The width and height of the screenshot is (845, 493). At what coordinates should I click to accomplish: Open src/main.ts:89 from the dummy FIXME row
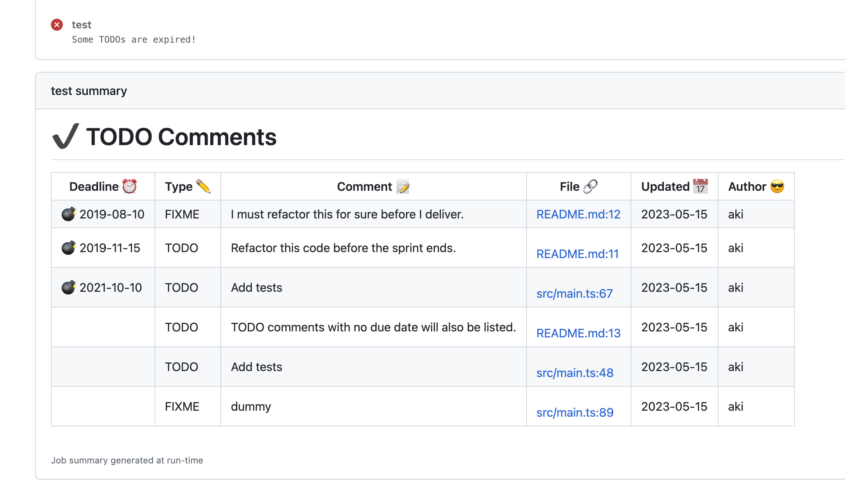575,413
